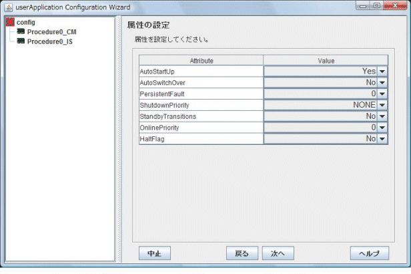This screenshot has width=411, height=274.
Task: Select the config tree node label
Action: [25, 22]
